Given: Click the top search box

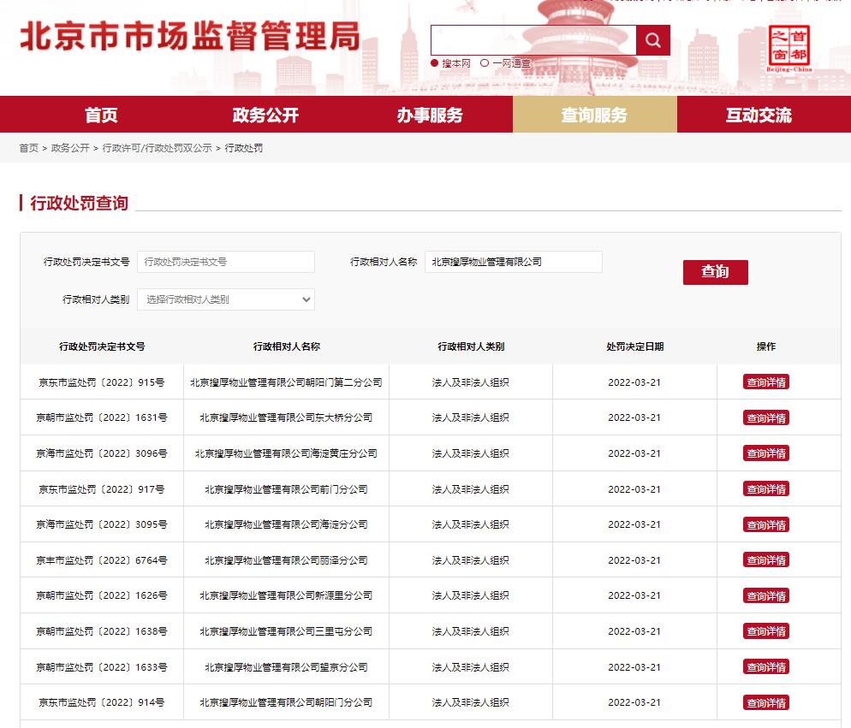Looking at the screenshot, I should click(x=533, y=39).
